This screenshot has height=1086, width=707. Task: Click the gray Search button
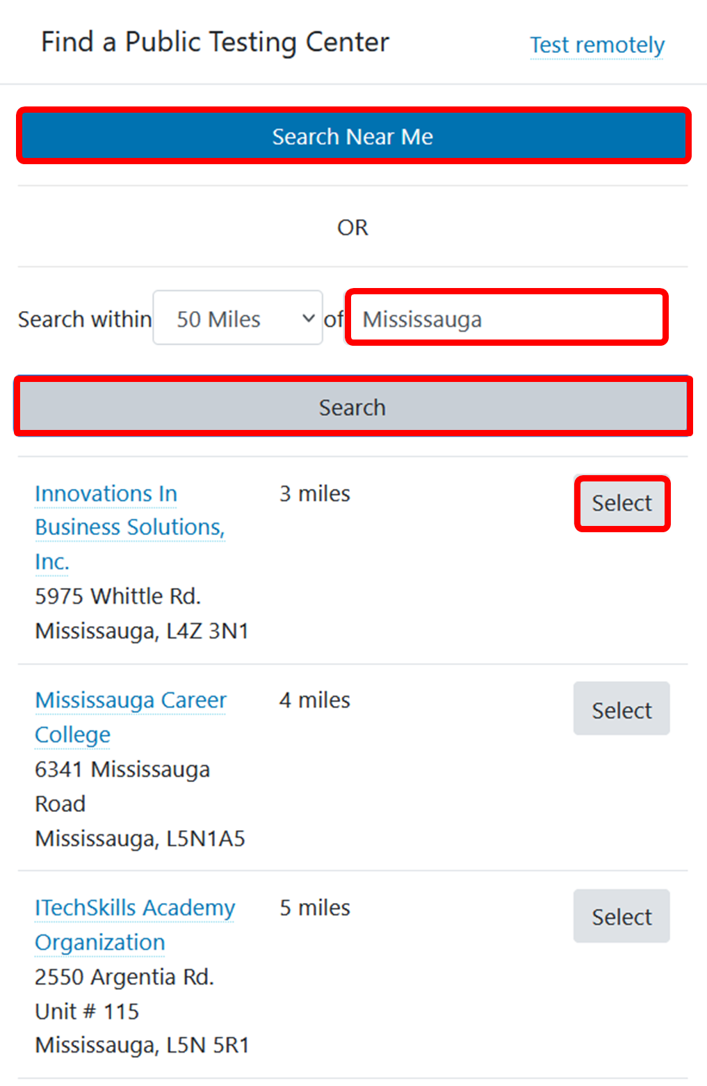[352, 407]
